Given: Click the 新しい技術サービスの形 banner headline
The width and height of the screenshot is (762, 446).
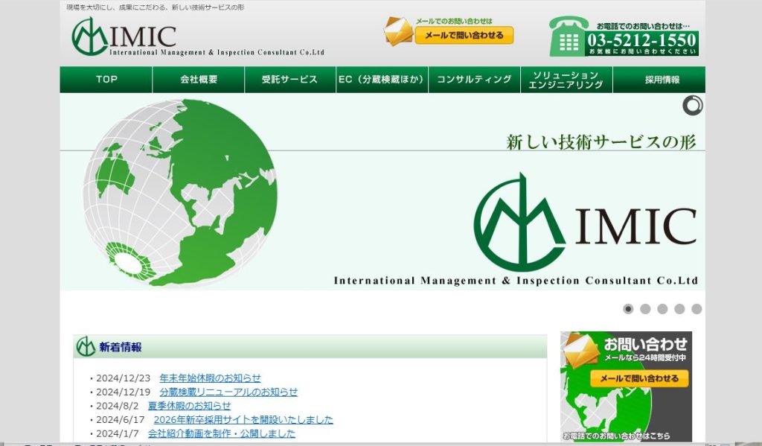Looking at the screenshot, I should coord(601,142).
